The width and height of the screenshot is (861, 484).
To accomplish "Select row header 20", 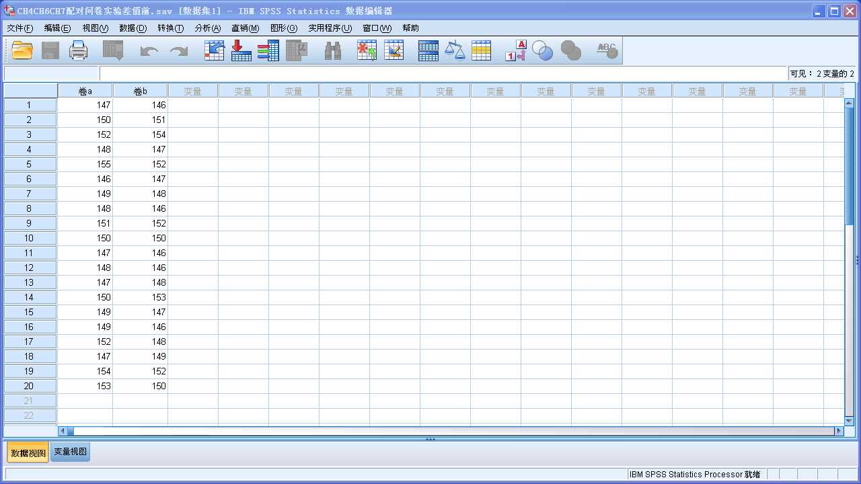I will pos(30,386).
